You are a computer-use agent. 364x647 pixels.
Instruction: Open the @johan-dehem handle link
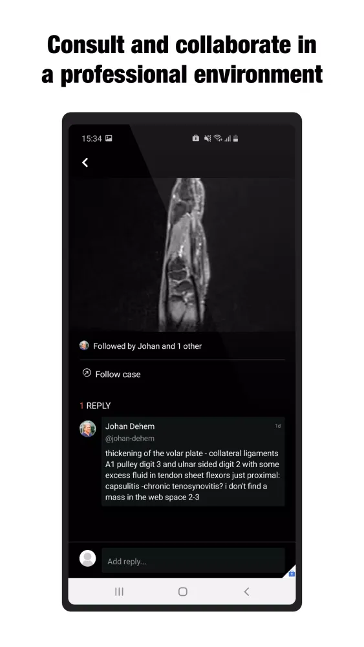click(129, 438)
